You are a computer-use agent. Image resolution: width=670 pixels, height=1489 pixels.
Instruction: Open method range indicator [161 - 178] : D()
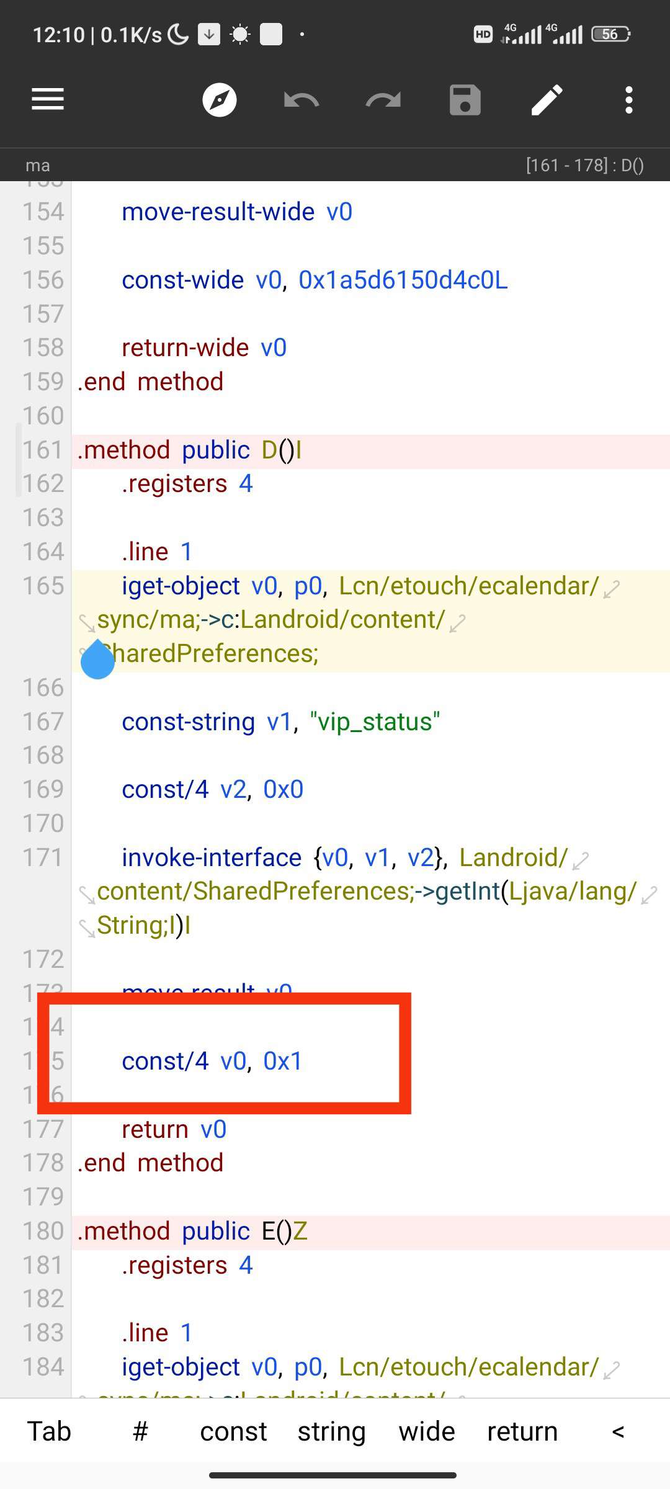[x=585, y=165]
